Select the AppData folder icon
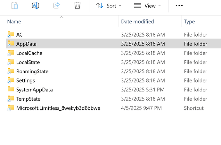The image size is (221, 145). [x=11, y=44]
